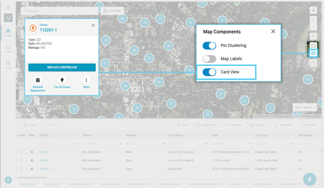Click the binoculars street view icon
This screenshot has width=324, height=188.
(x=313, y=63)
